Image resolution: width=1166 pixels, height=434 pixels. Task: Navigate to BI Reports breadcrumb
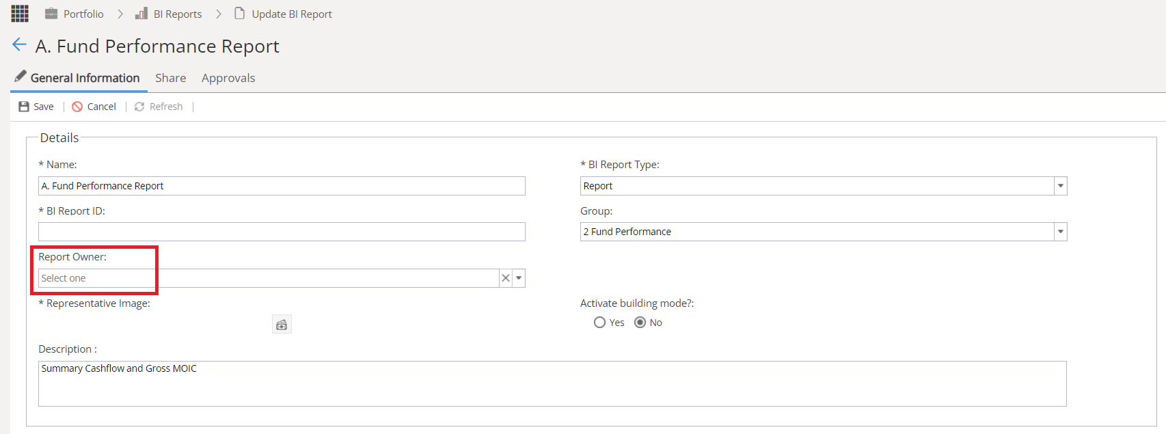click(178, 14)
